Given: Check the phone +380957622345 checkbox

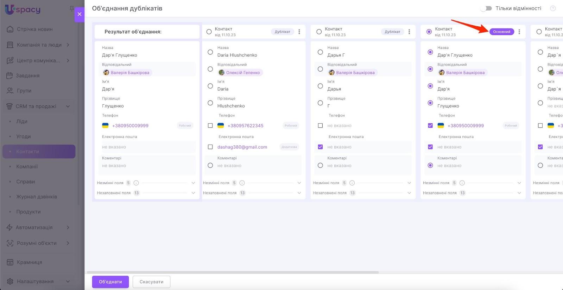Looking at the screenshot, I should point(210,126).
